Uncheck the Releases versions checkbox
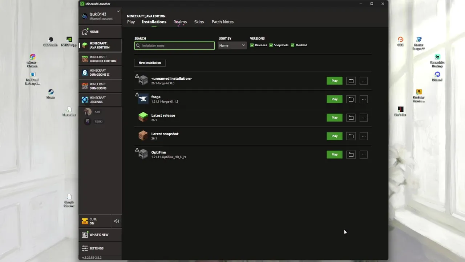 (x=252, y=45)
